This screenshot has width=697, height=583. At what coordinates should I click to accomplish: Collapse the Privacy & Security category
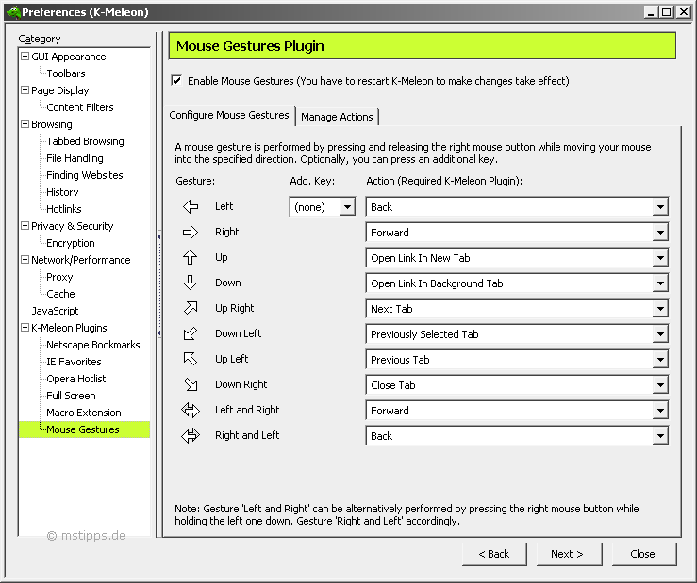[x=25, y=225]
